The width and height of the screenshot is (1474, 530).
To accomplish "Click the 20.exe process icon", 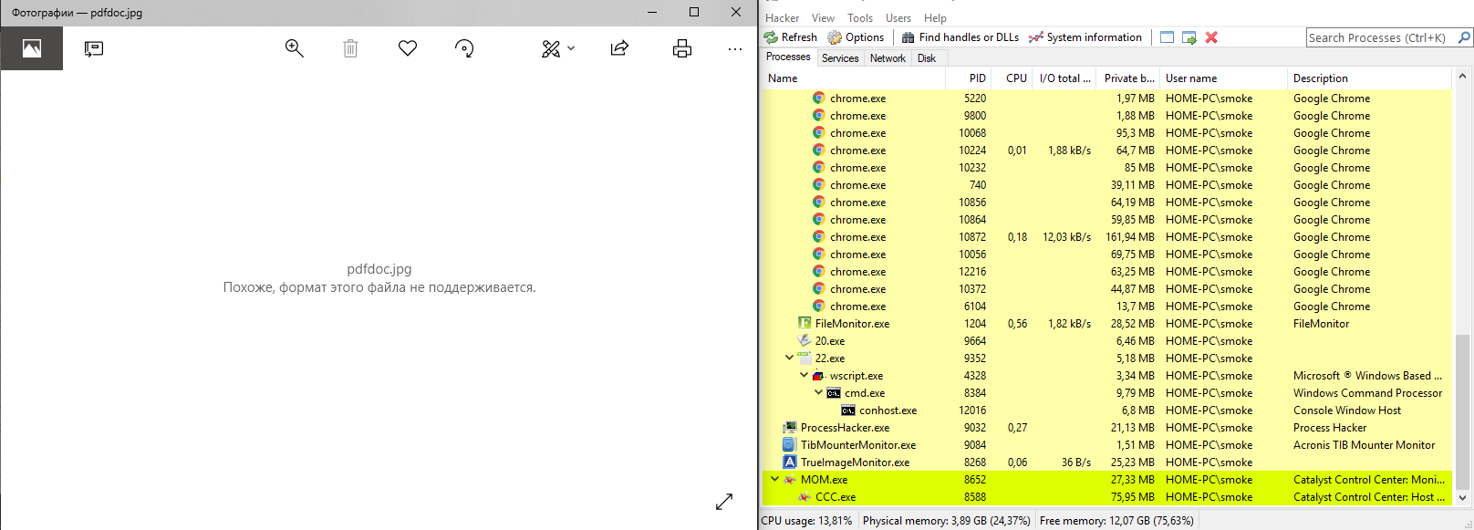I will pos(804,341).
